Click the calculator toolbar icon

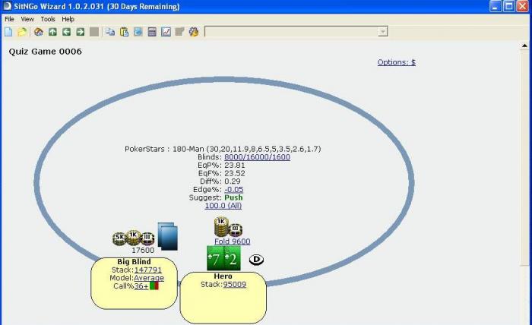pyautogui.click(x=152, y=32)
